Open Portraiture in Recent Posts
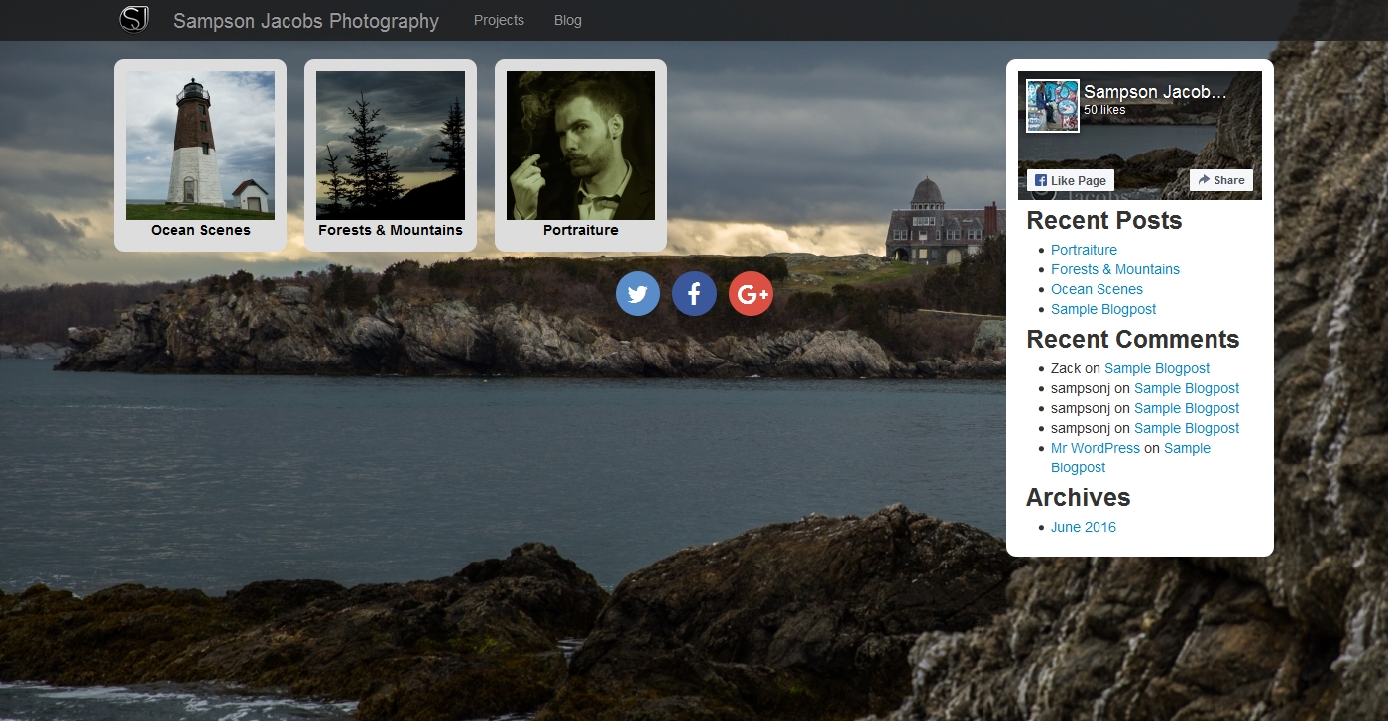This screenshot has width=1388, height=721. [x=1084, y=250]
